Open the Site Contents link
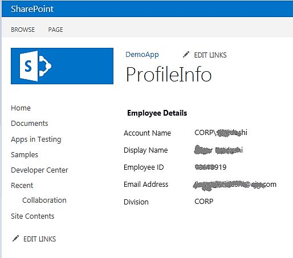The height and width of the screenshot is (258, 293). (x=32, y=216)
